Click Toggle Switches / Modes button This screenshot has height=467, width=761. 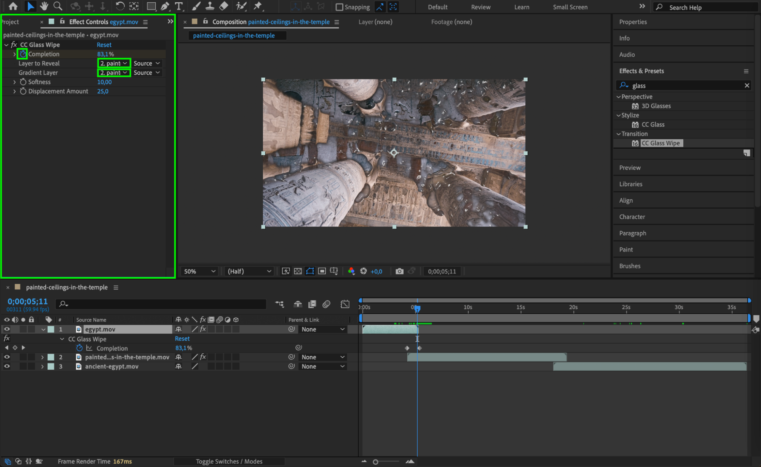click(229, 461)
